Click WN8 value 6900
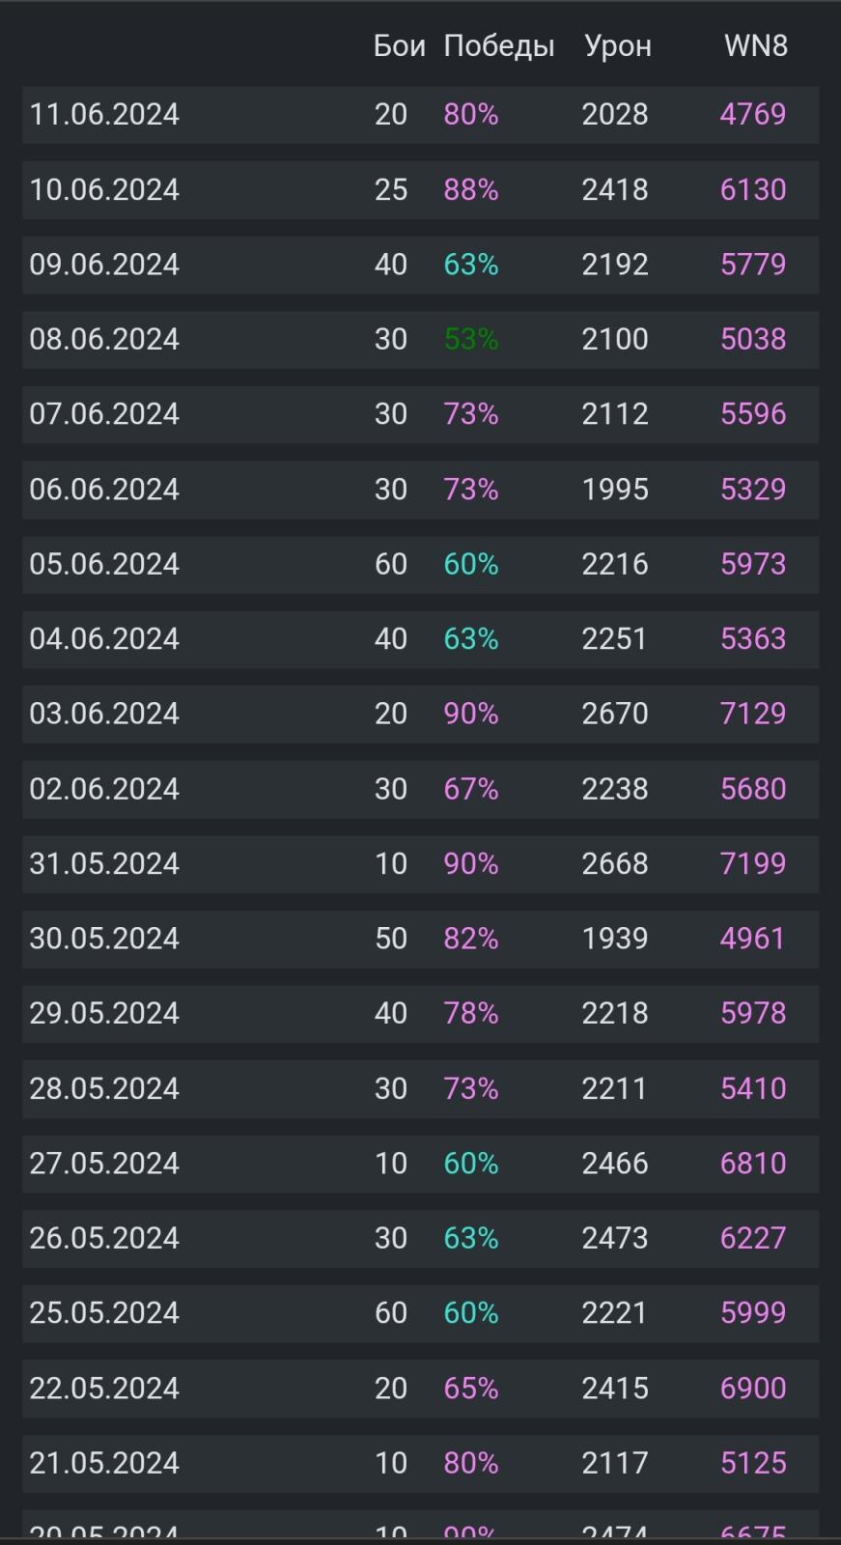The image size is (841, 1545). click(x=753, y=1388)
